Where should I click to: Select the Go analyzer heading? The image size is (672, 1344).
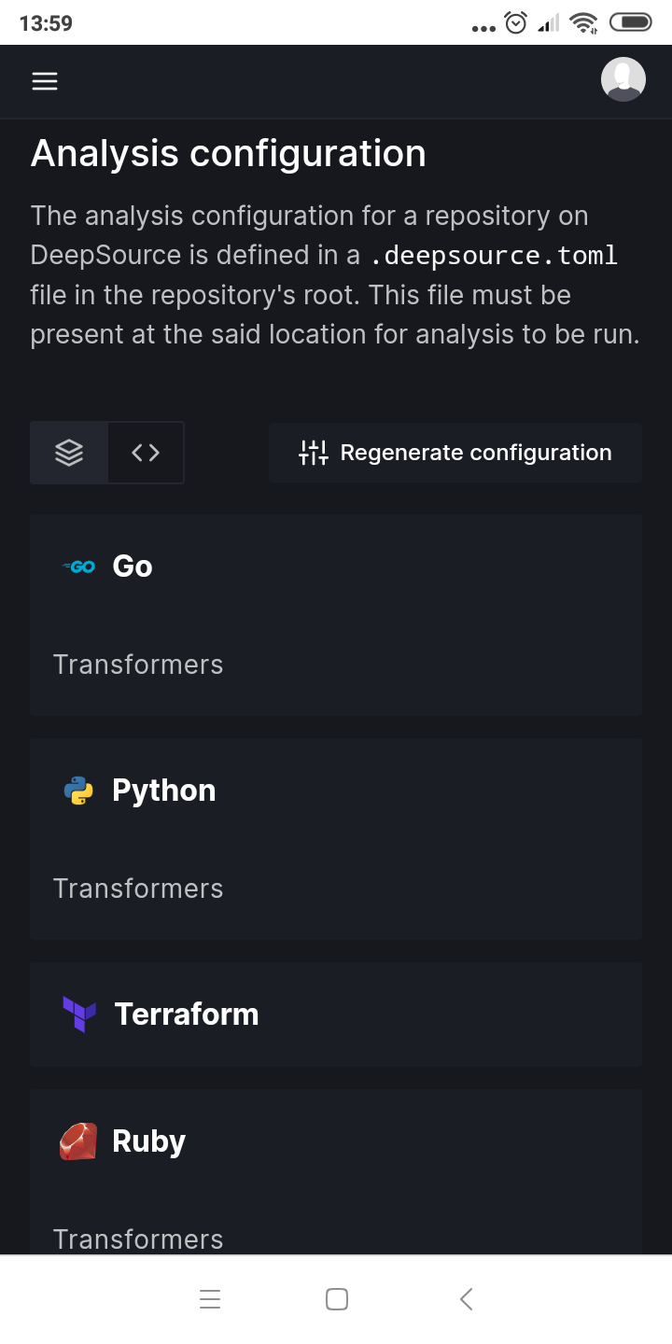(x=133, y=567)
